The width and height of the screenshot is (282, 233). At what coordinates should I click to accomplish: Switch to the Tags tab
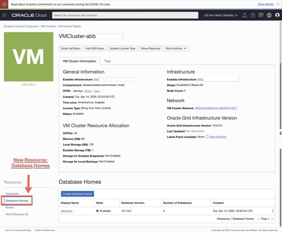point(107,61)
